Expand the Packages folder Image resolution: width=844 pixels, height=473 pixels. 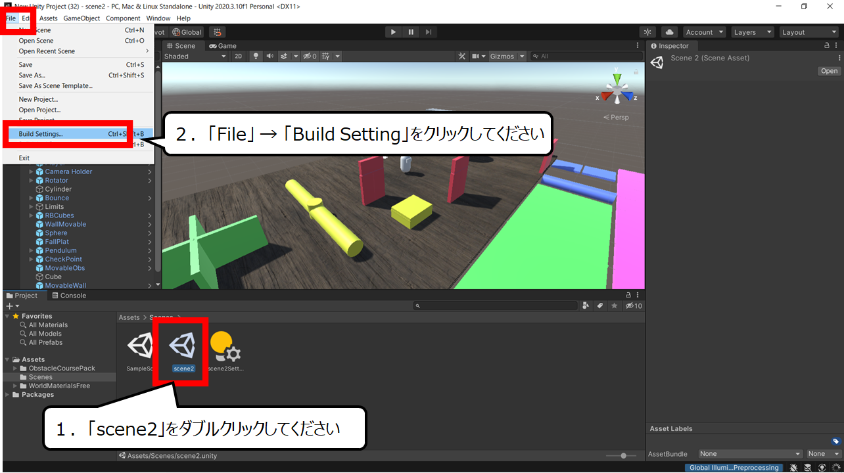point(8,395)
